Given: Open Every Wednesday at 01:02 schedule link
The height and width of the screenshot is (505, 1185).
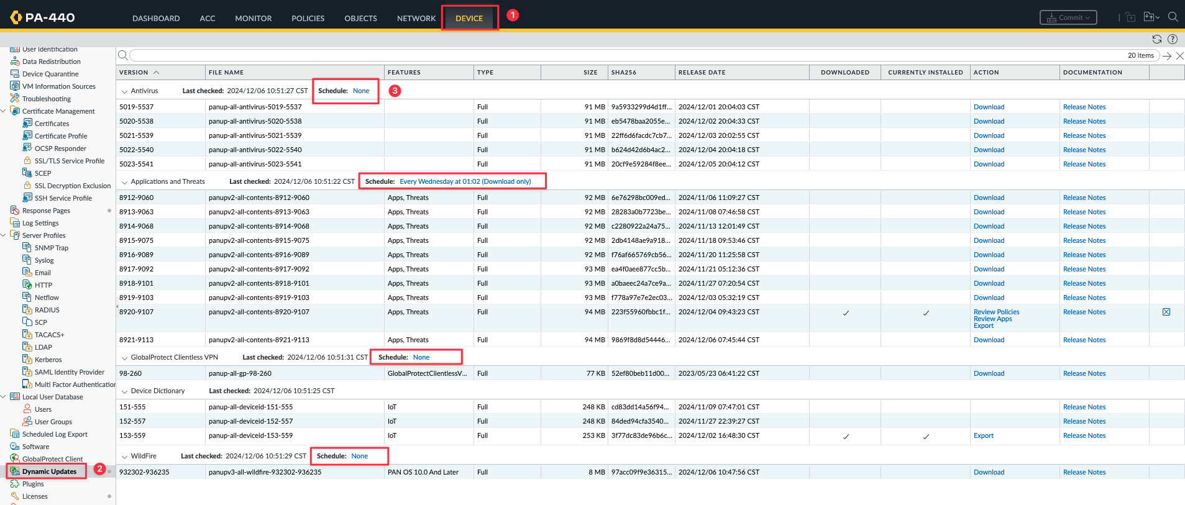Looking at the screenshot, I should coord(465,181).
